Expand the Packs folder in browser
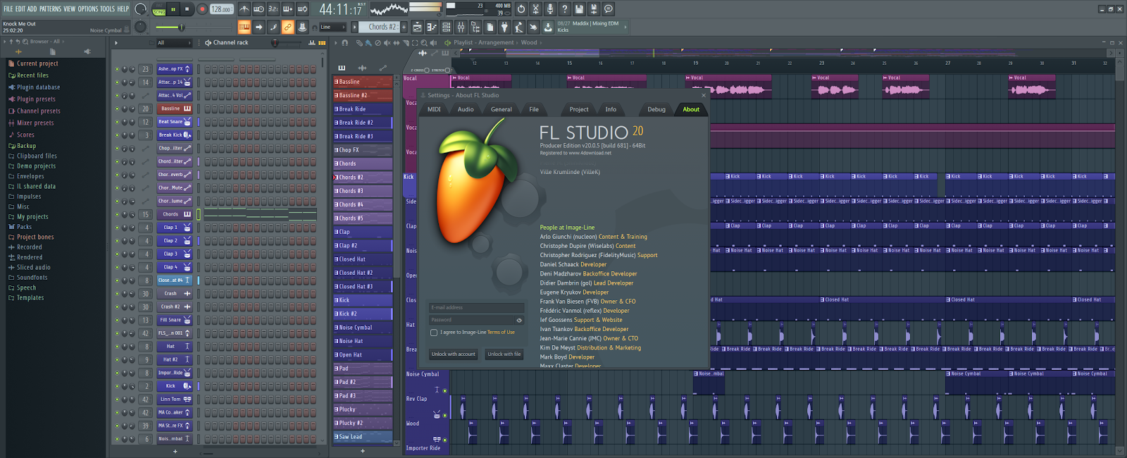1127x458 pixels. coord(24,227)
